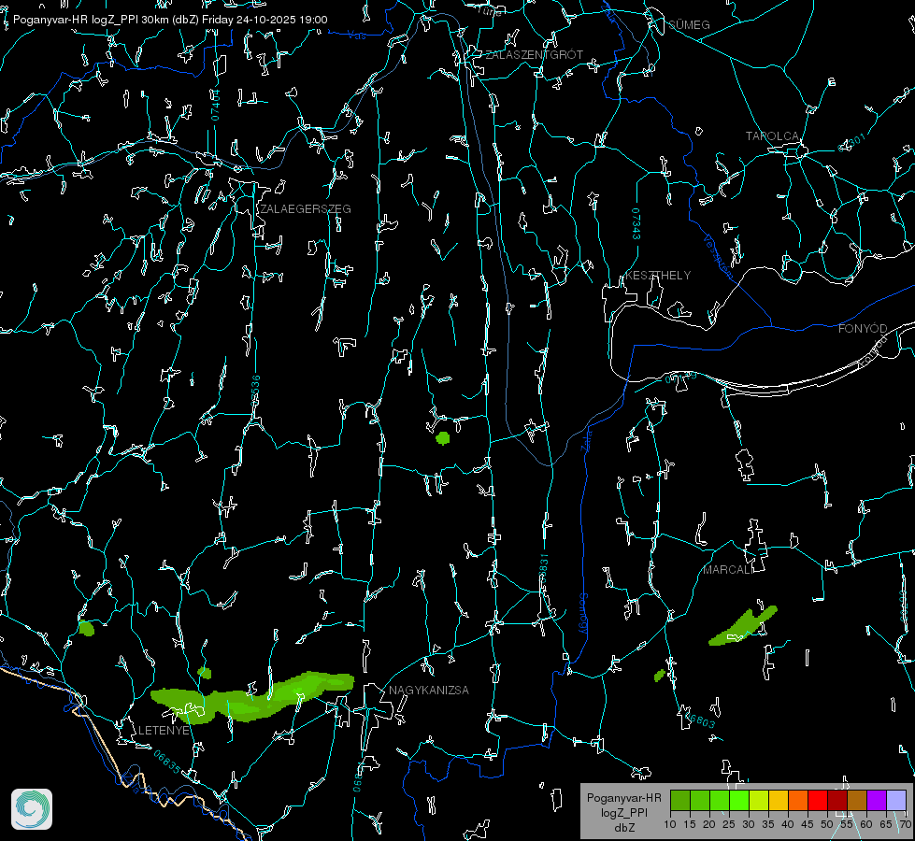Image resolution: width=915 pixels, height=841 pixels.
Task: Click the blue Somogy county label
Action: coord(583,613)
